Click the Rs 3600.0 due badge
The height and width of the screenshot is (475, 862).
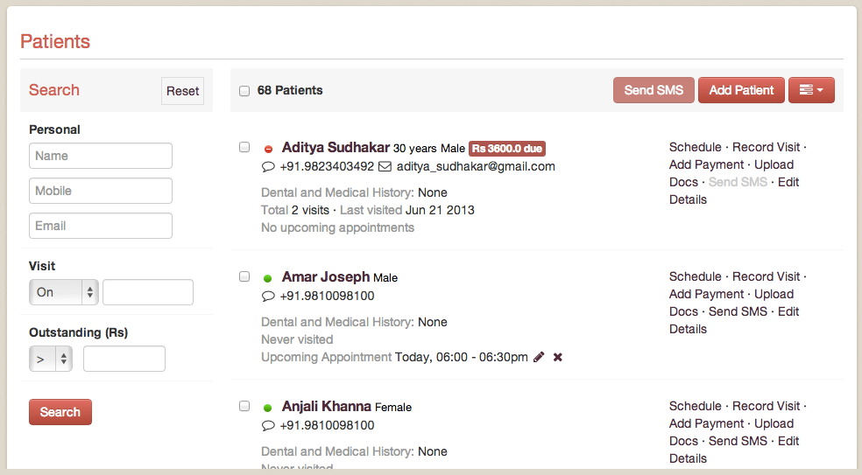point(508,149)
